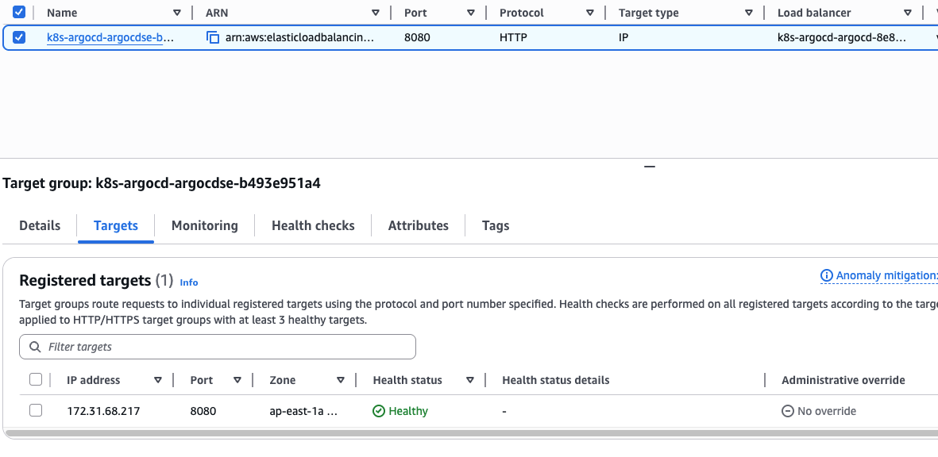Uncheck the select-all target groups header checkbox
The image size is (938, 457).
[x=20, y=12]
